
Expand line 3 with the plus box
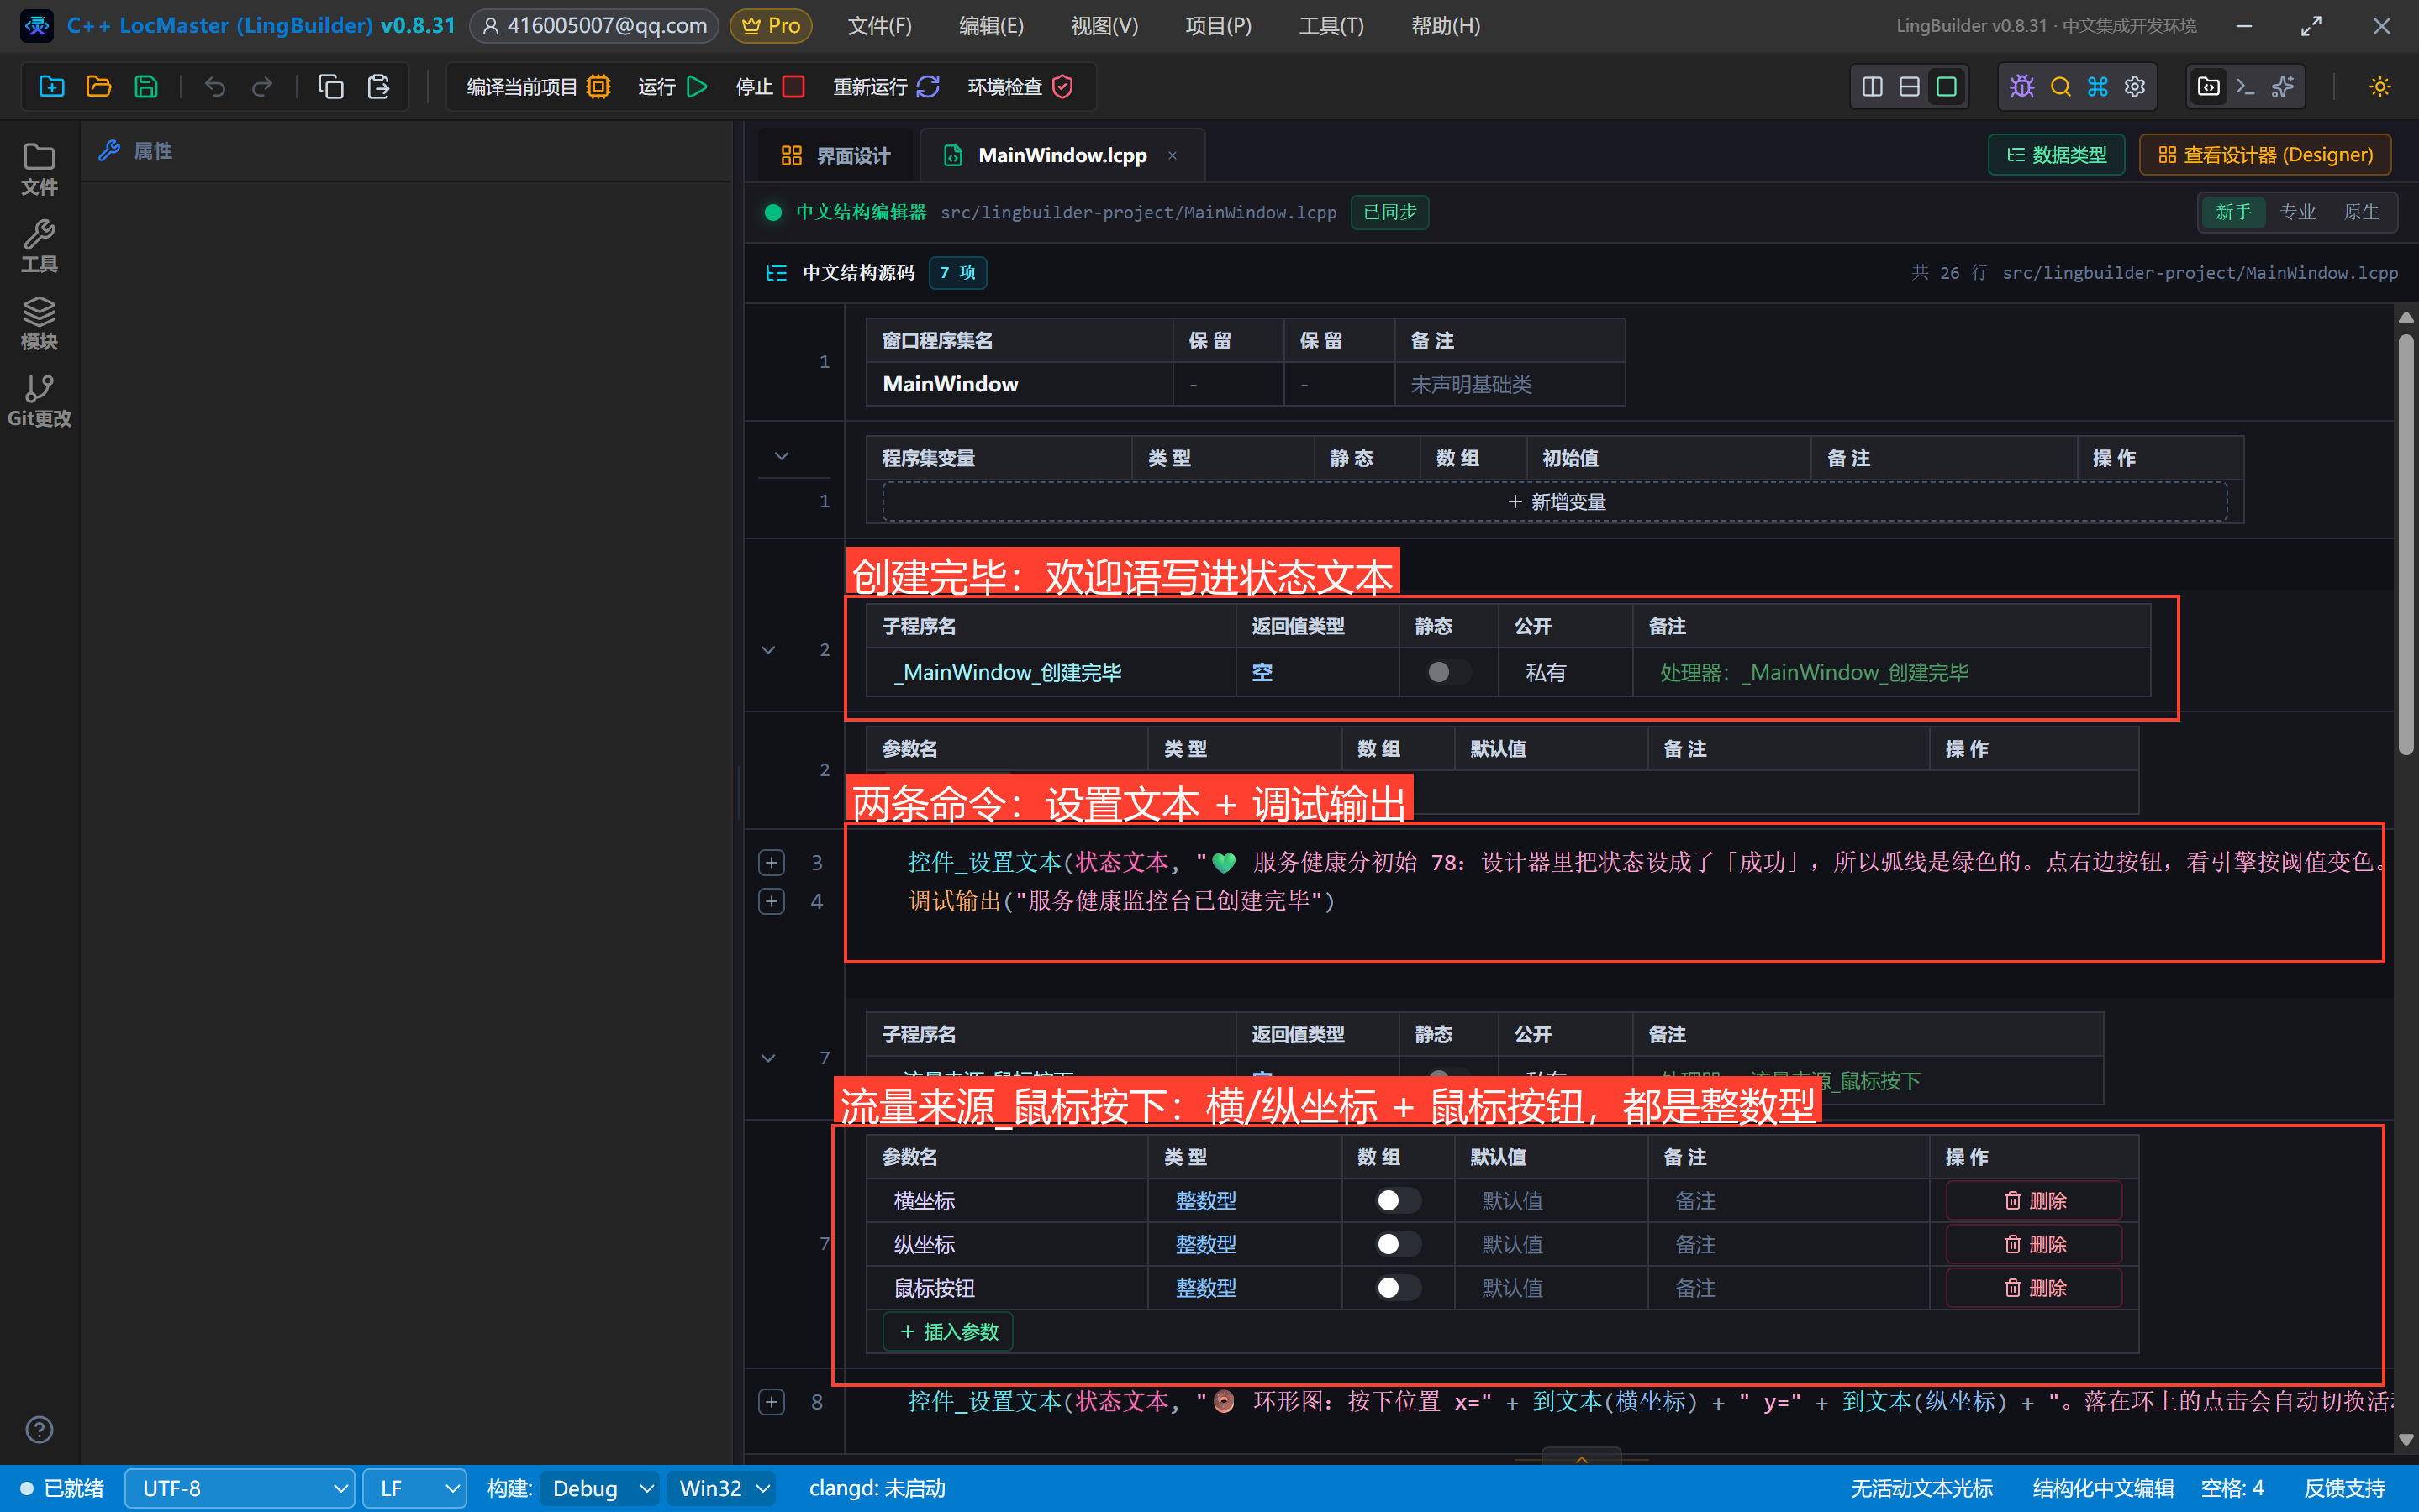(x=772, y=862)
